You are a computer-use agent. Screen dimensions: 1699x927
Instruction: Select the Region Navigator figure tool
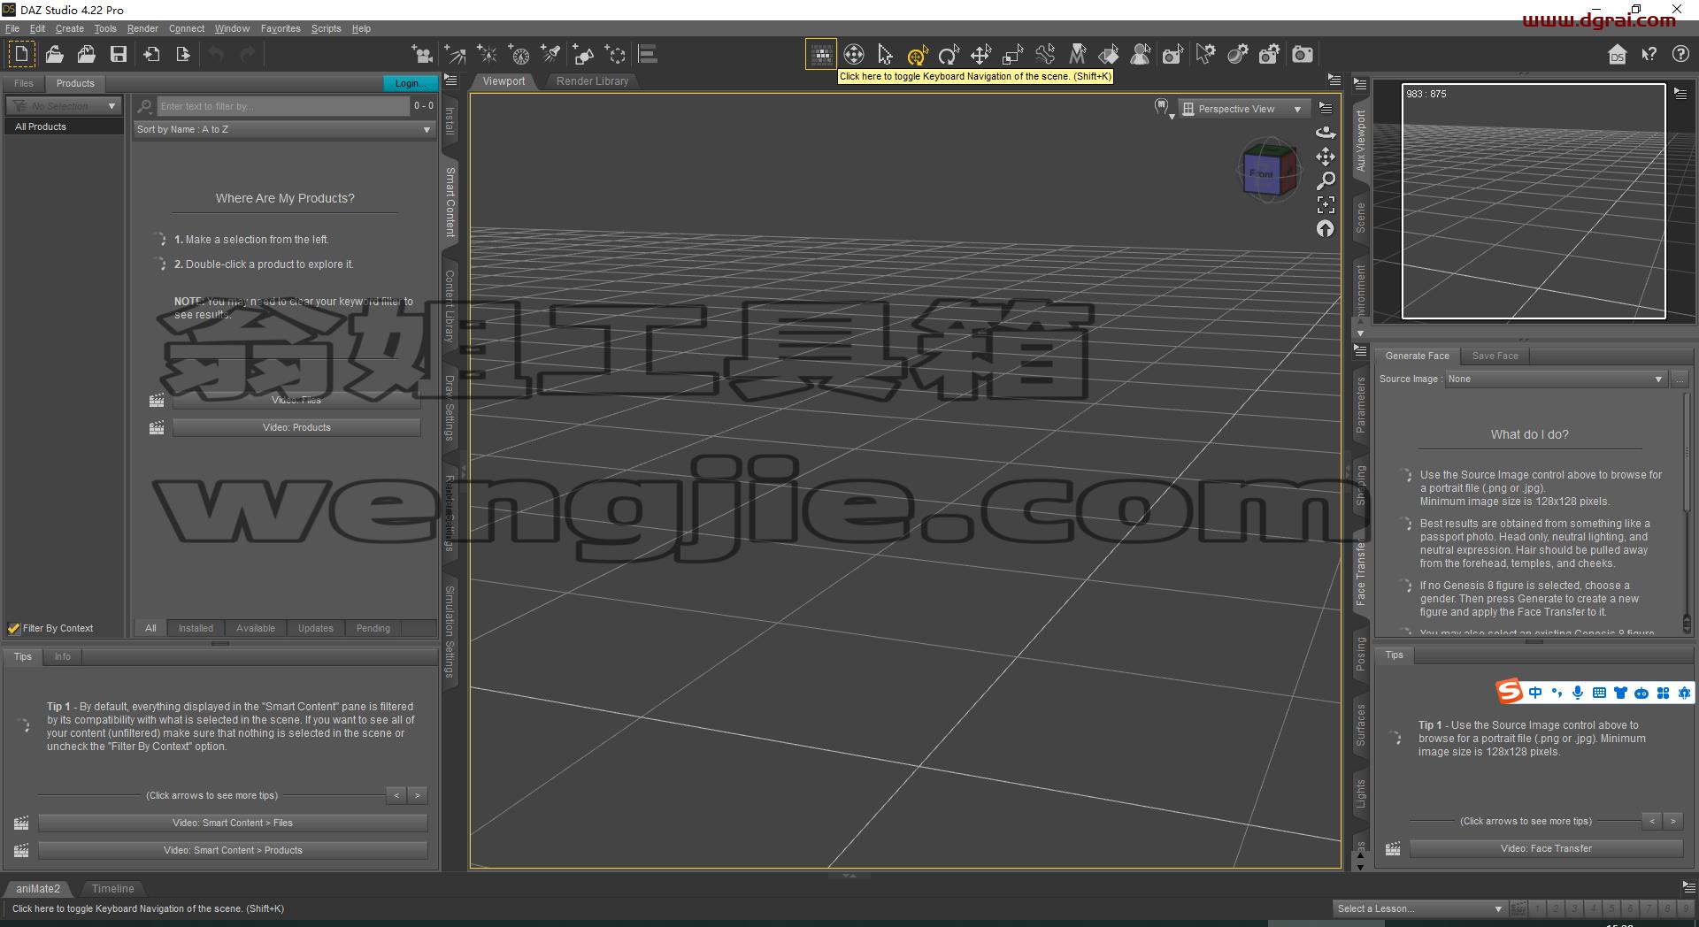coord(1141,55)
